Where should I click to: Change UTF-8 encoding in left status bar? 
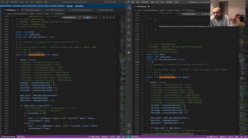[x=112, y=137]
